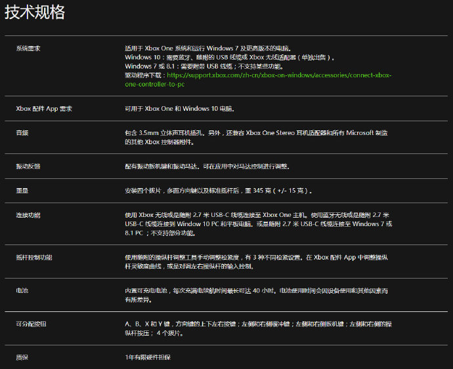Image resolution: width=453 pixels, height=369 pixels.
Task: Click the 驱动程序下载 label
Action: (142, 75)
